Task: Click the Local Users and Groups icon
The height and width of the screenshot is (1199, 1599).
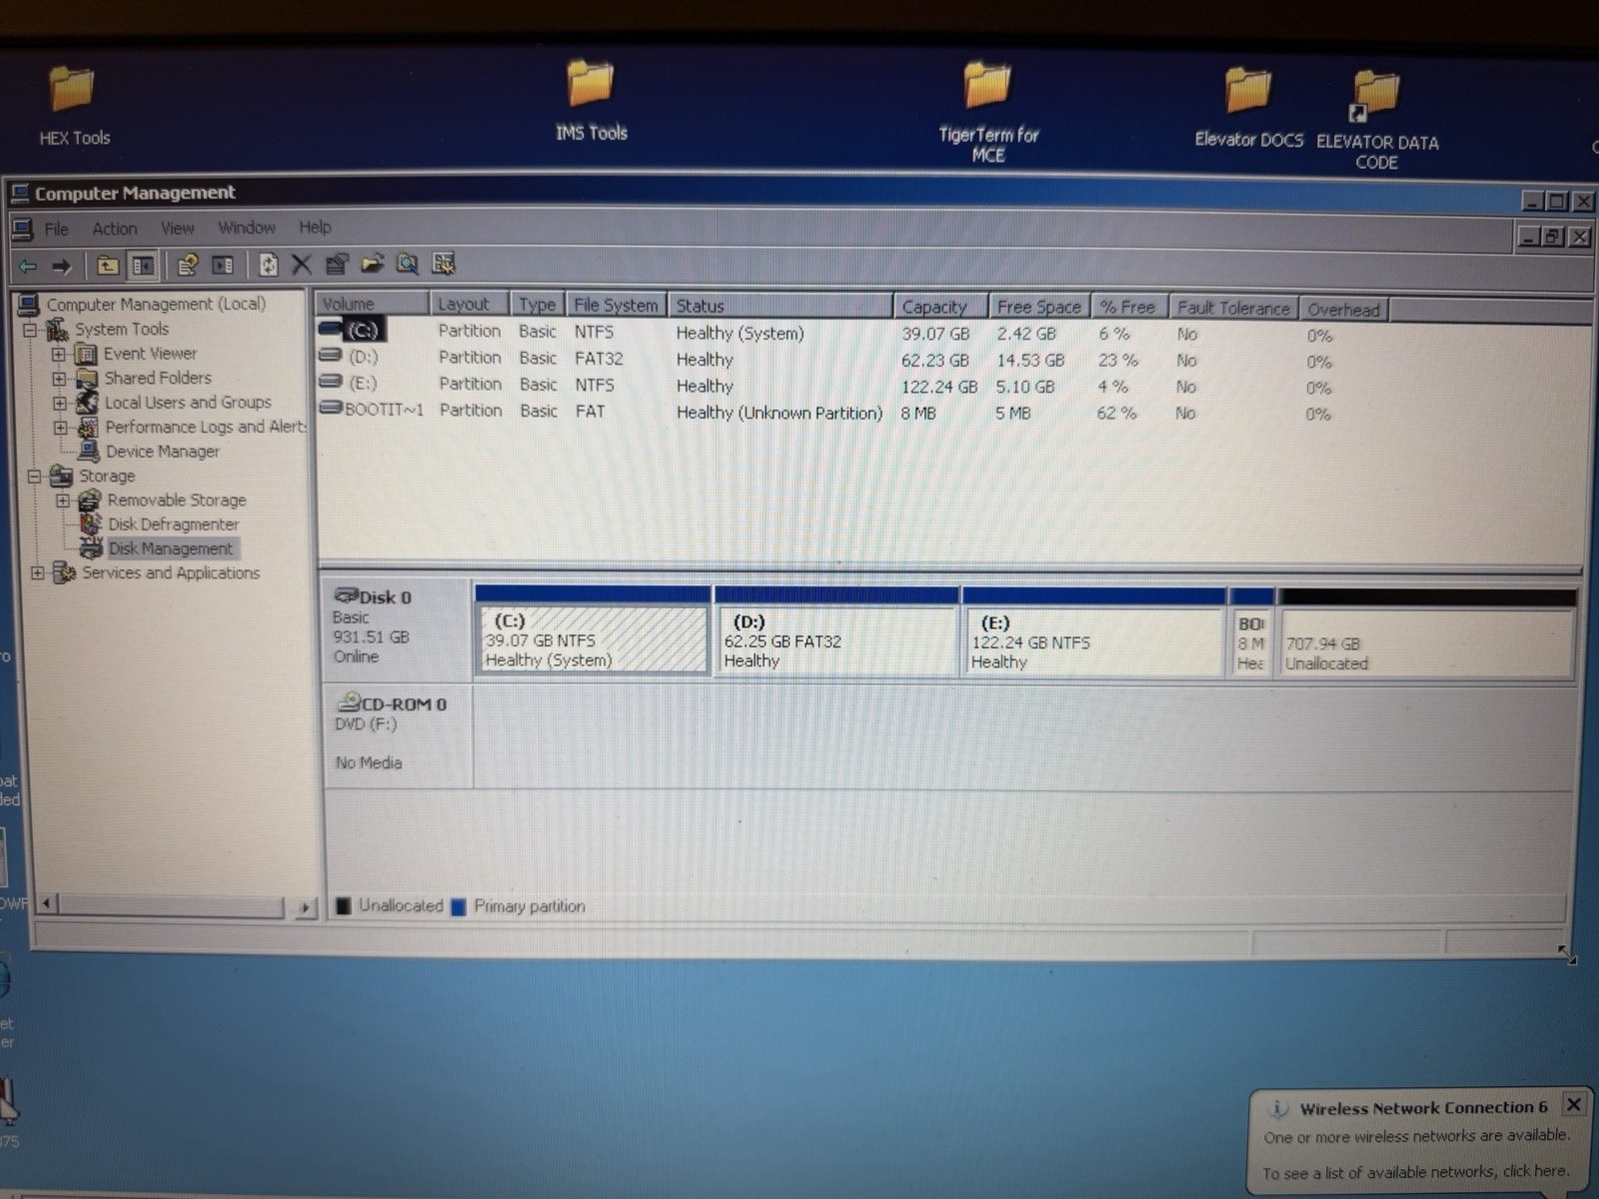Action: coord(88,403)
